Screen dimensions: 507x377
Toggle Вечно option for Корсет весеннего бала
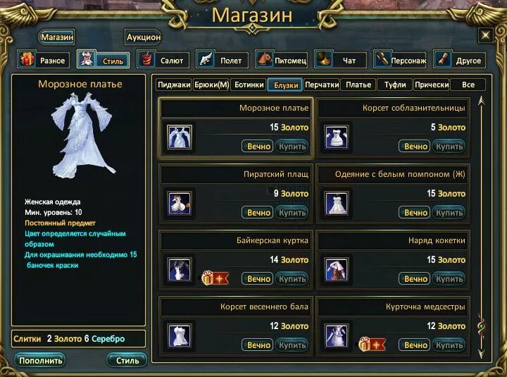pyautogui.click(x=258, y=345)
